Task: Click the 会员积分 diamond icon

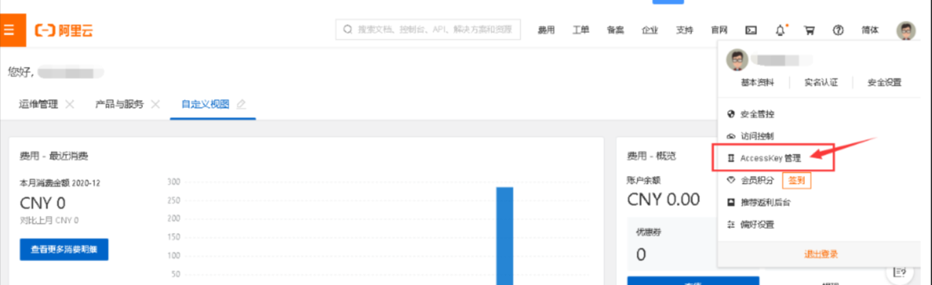Action: point(731,181)
